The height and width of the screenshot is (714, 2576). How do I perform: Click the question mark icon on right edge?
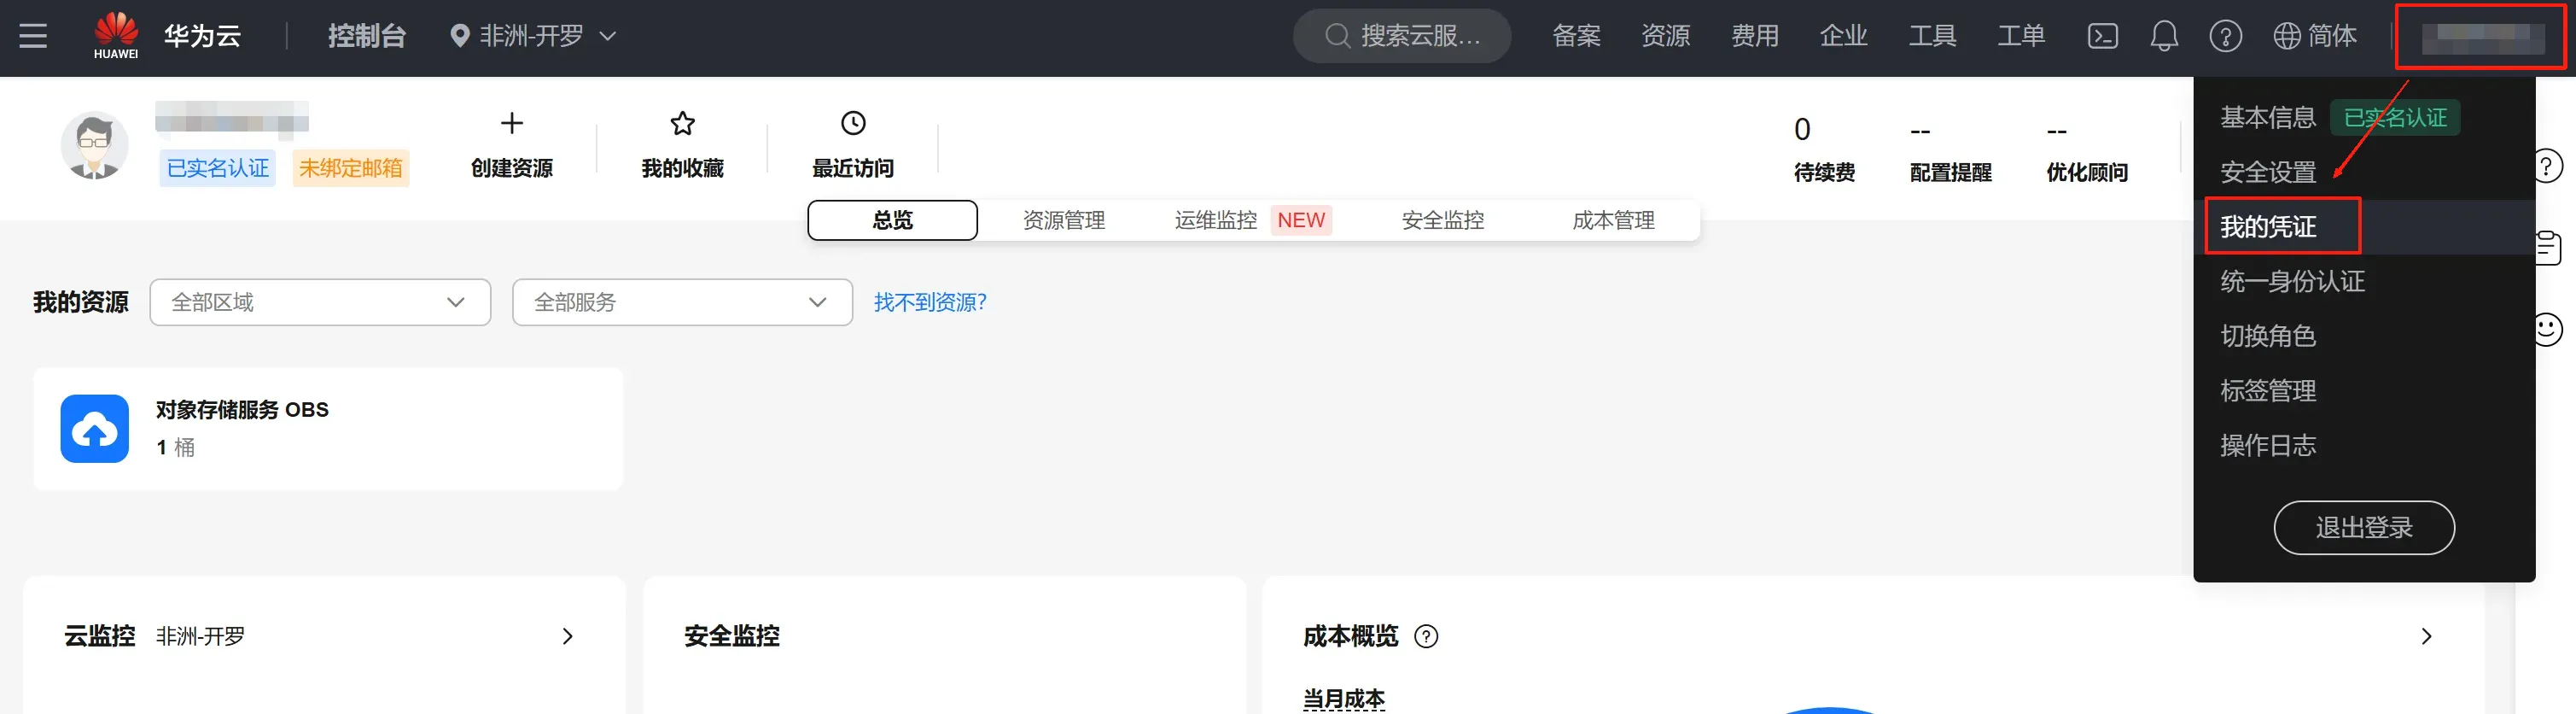coord(2548,165)
